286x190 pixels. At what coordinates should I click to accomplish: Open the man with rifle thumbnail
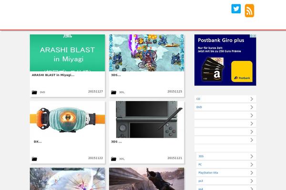147,179
